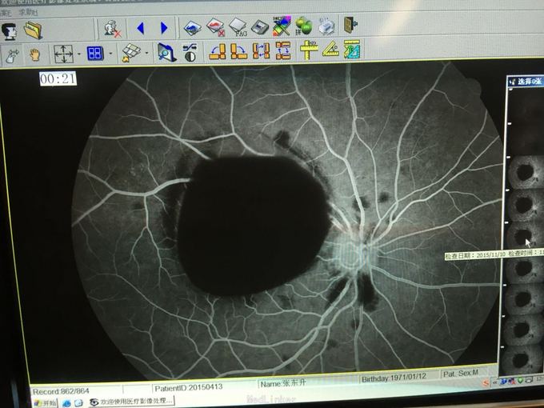Click the patient face icon
This screenshot has height=408, width=544.
click(x=10, y=30)
